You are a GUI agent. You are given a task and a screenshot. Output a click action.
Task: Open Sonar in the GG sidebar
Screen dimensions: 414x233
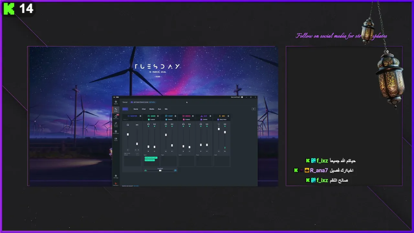click(116, 110)
